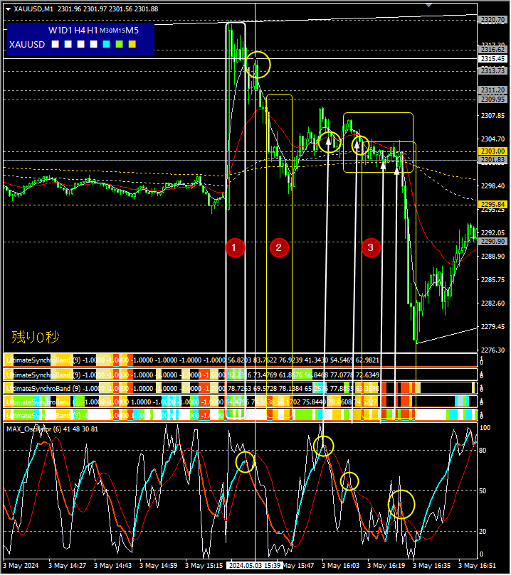Click the 2320.70 price label
This screenshot has height=575, width=511.
pyautogui.click(x=492, y=20)
